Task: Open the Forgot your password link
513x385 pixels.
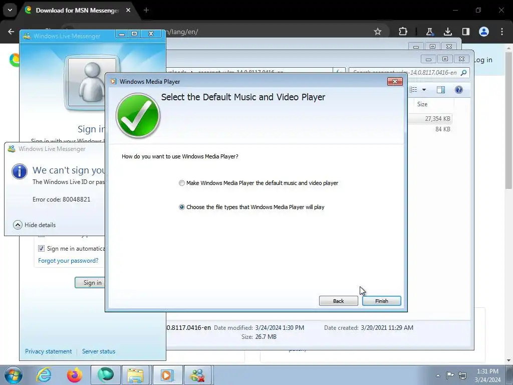Action: [x=68, y=261]
